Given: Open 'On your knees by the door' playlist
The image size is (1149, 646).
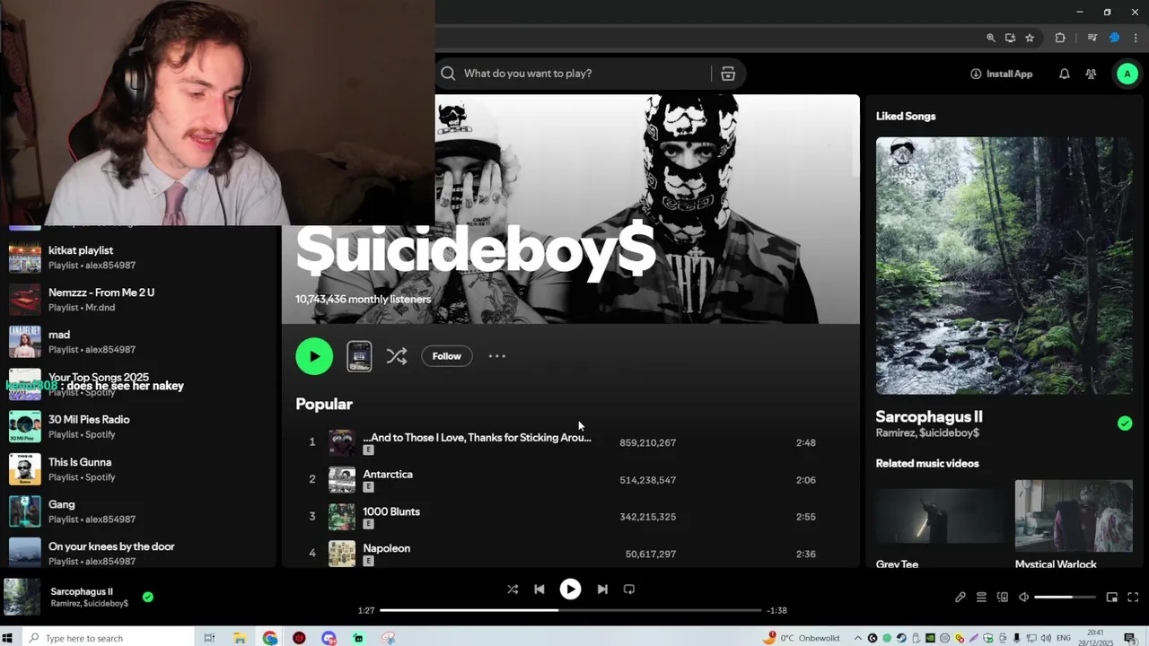Looking at the screenshot, I should coord(144,554).
